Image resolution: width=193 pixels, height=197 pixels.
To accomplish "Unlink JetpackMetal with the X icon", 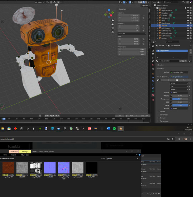I will coord(186,61).
